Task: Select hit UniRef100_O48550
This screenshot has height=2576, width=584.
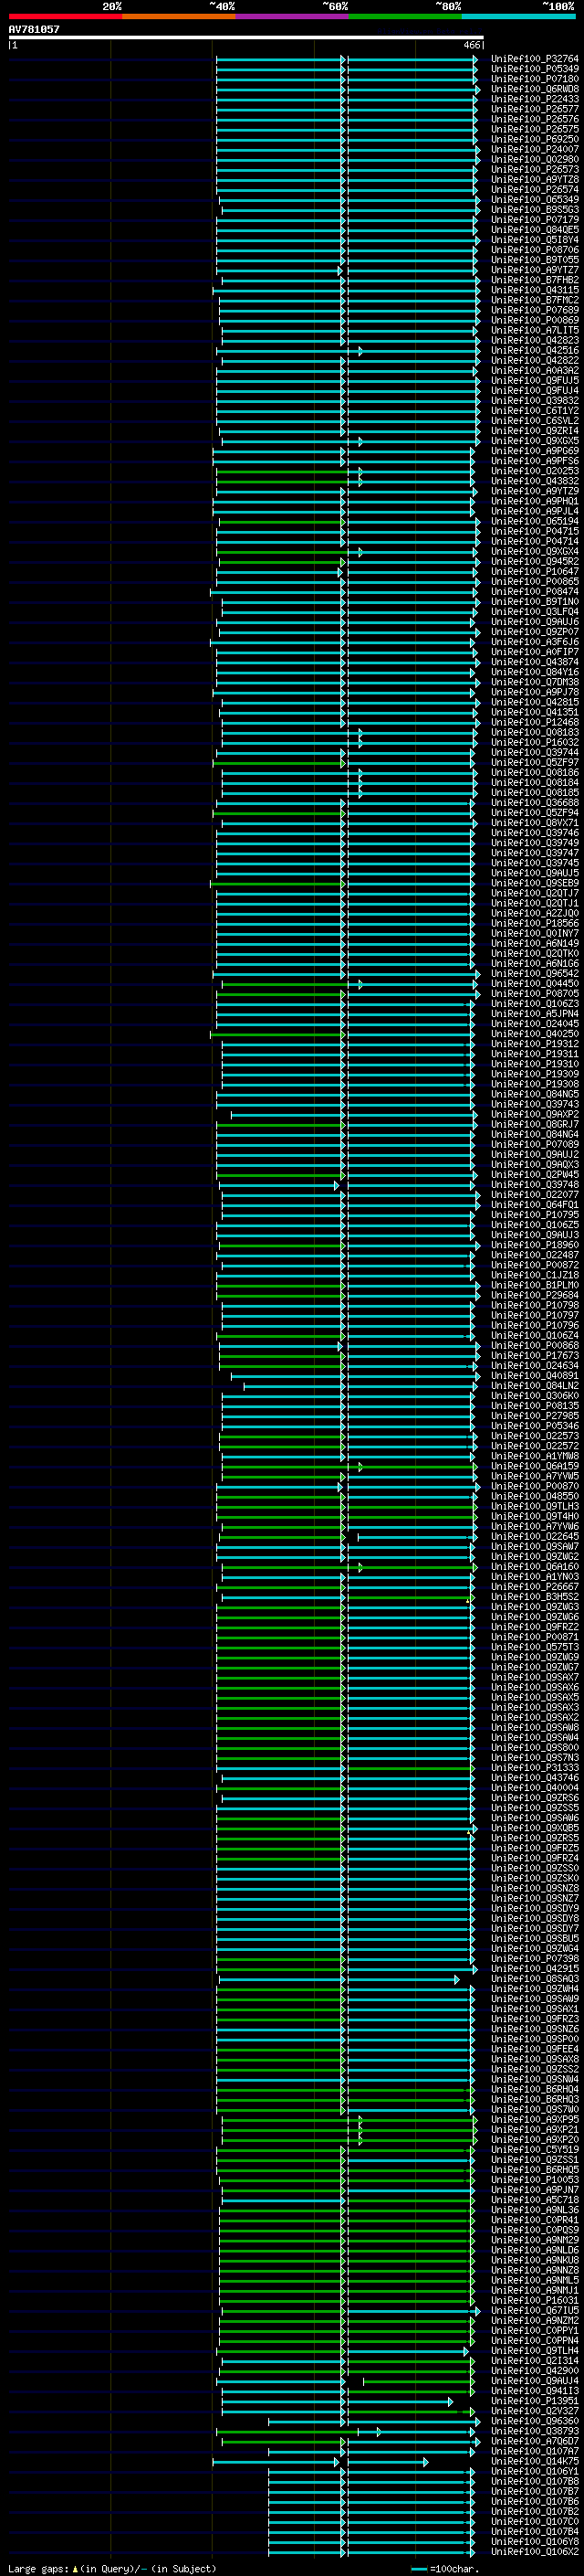Action: point(534,1496)
